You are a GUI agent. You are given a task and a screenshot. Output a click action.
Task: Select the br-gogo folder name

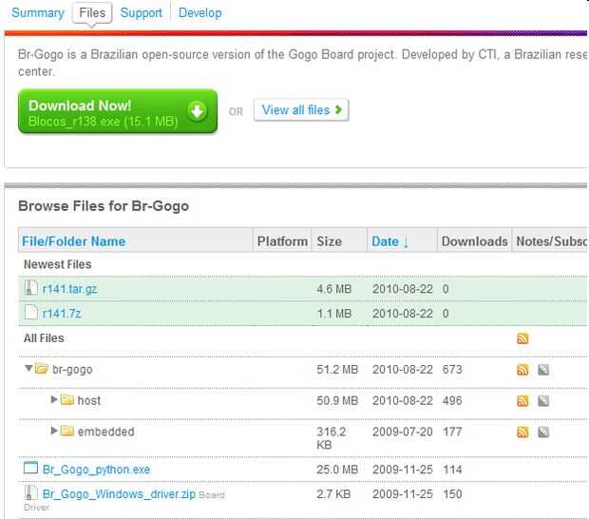pos(72,370)
